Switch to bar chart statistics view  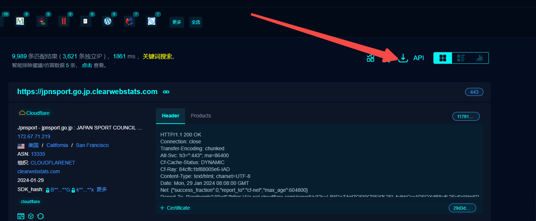pos(479,58)
